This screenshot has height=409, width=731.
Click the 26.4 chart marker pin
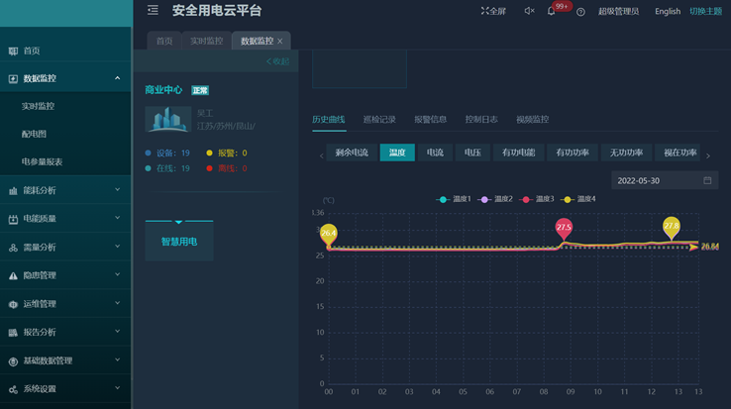[x=329, y=235]
